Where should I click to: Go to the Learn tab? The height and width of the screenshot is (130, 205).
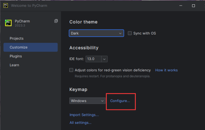15,65
